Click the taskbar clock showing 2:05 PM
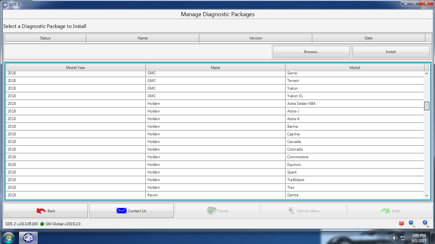The width and height of the screenshot is (435, 244). (419, 238)
